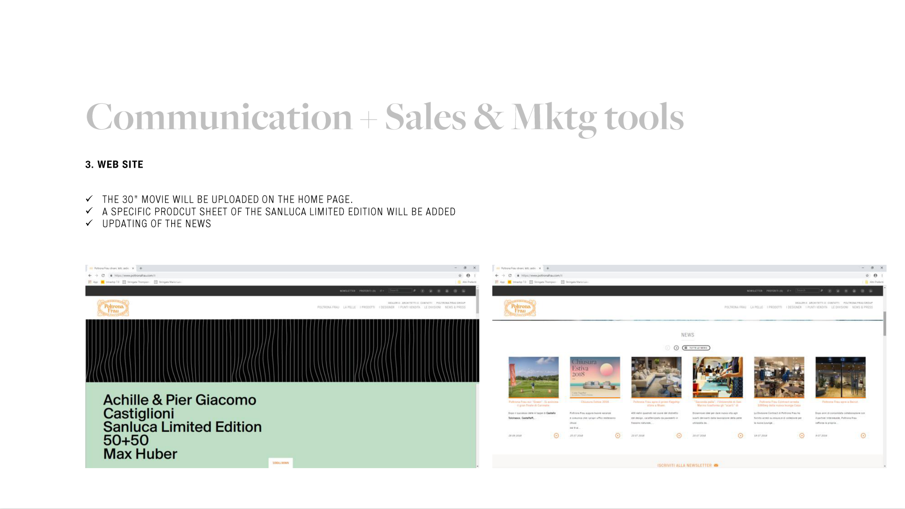Click Search input field in left site header
This screenshot has height=509, width=905.
[400, 291]
